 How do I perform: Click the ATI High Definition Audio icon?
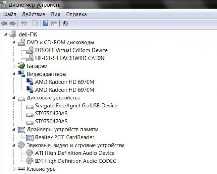click(30, 153)
